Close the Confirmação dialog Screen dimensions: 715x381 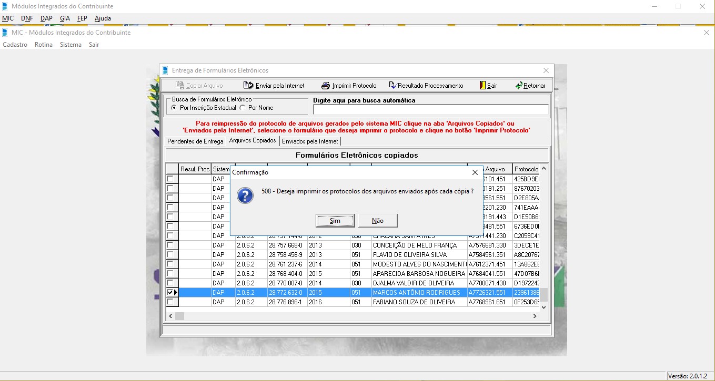point(475,172)
